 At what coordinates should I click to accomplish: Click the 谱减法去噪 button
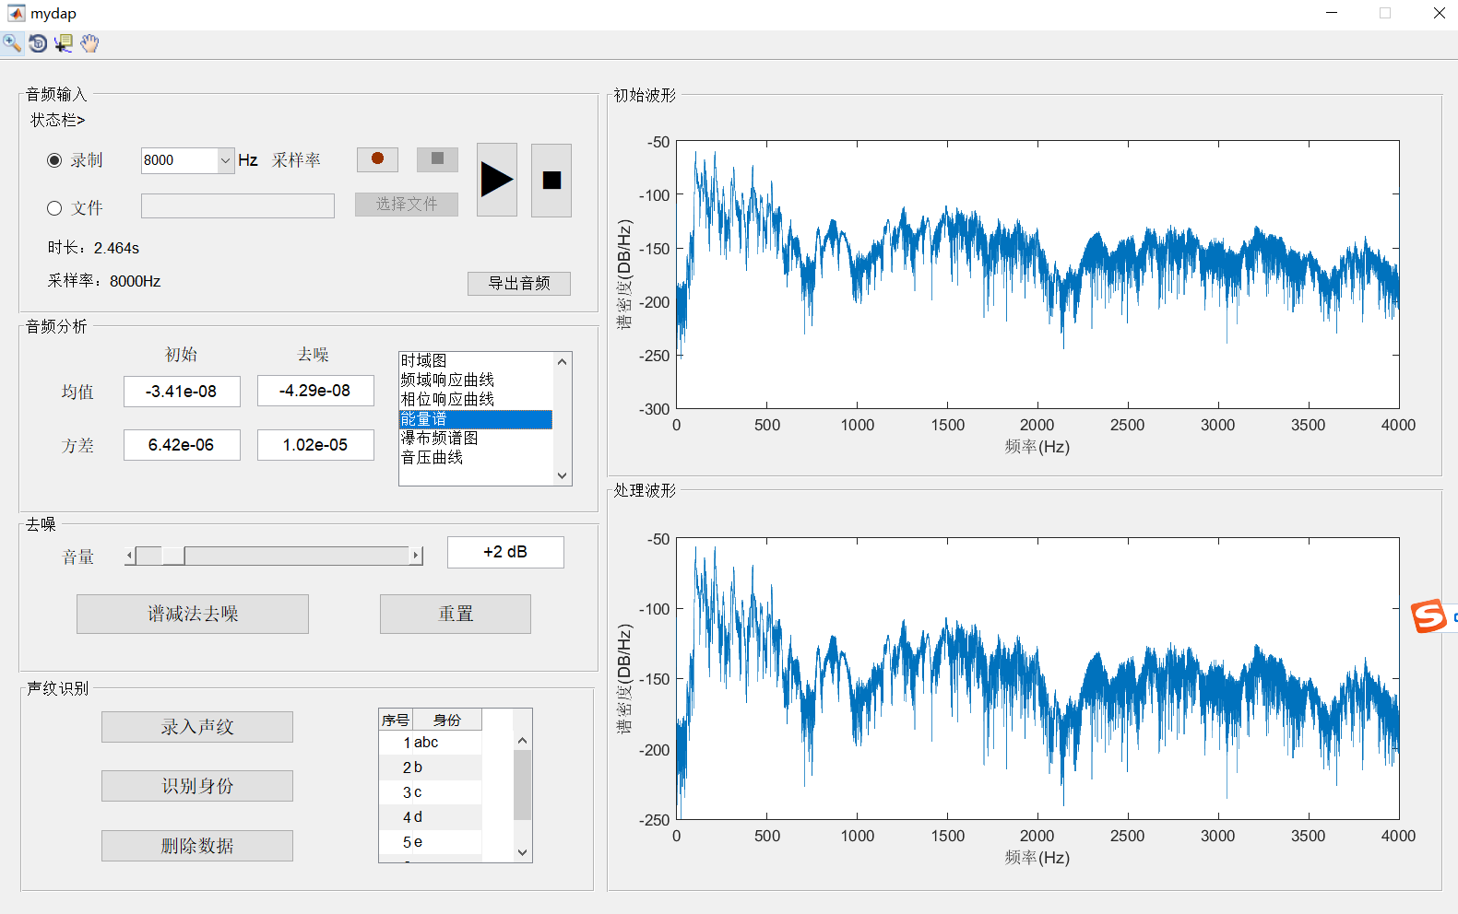(193, 614)
